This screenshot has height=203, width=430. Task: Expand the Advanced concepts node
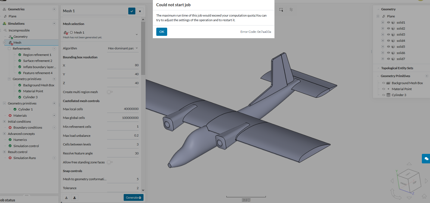(x=4, y=134)
